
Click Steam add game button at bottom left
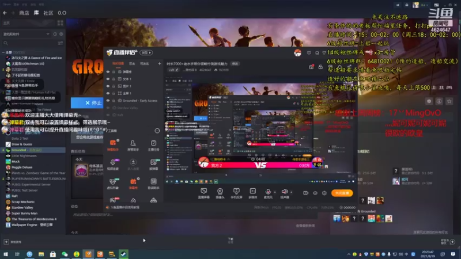point(12,242)
